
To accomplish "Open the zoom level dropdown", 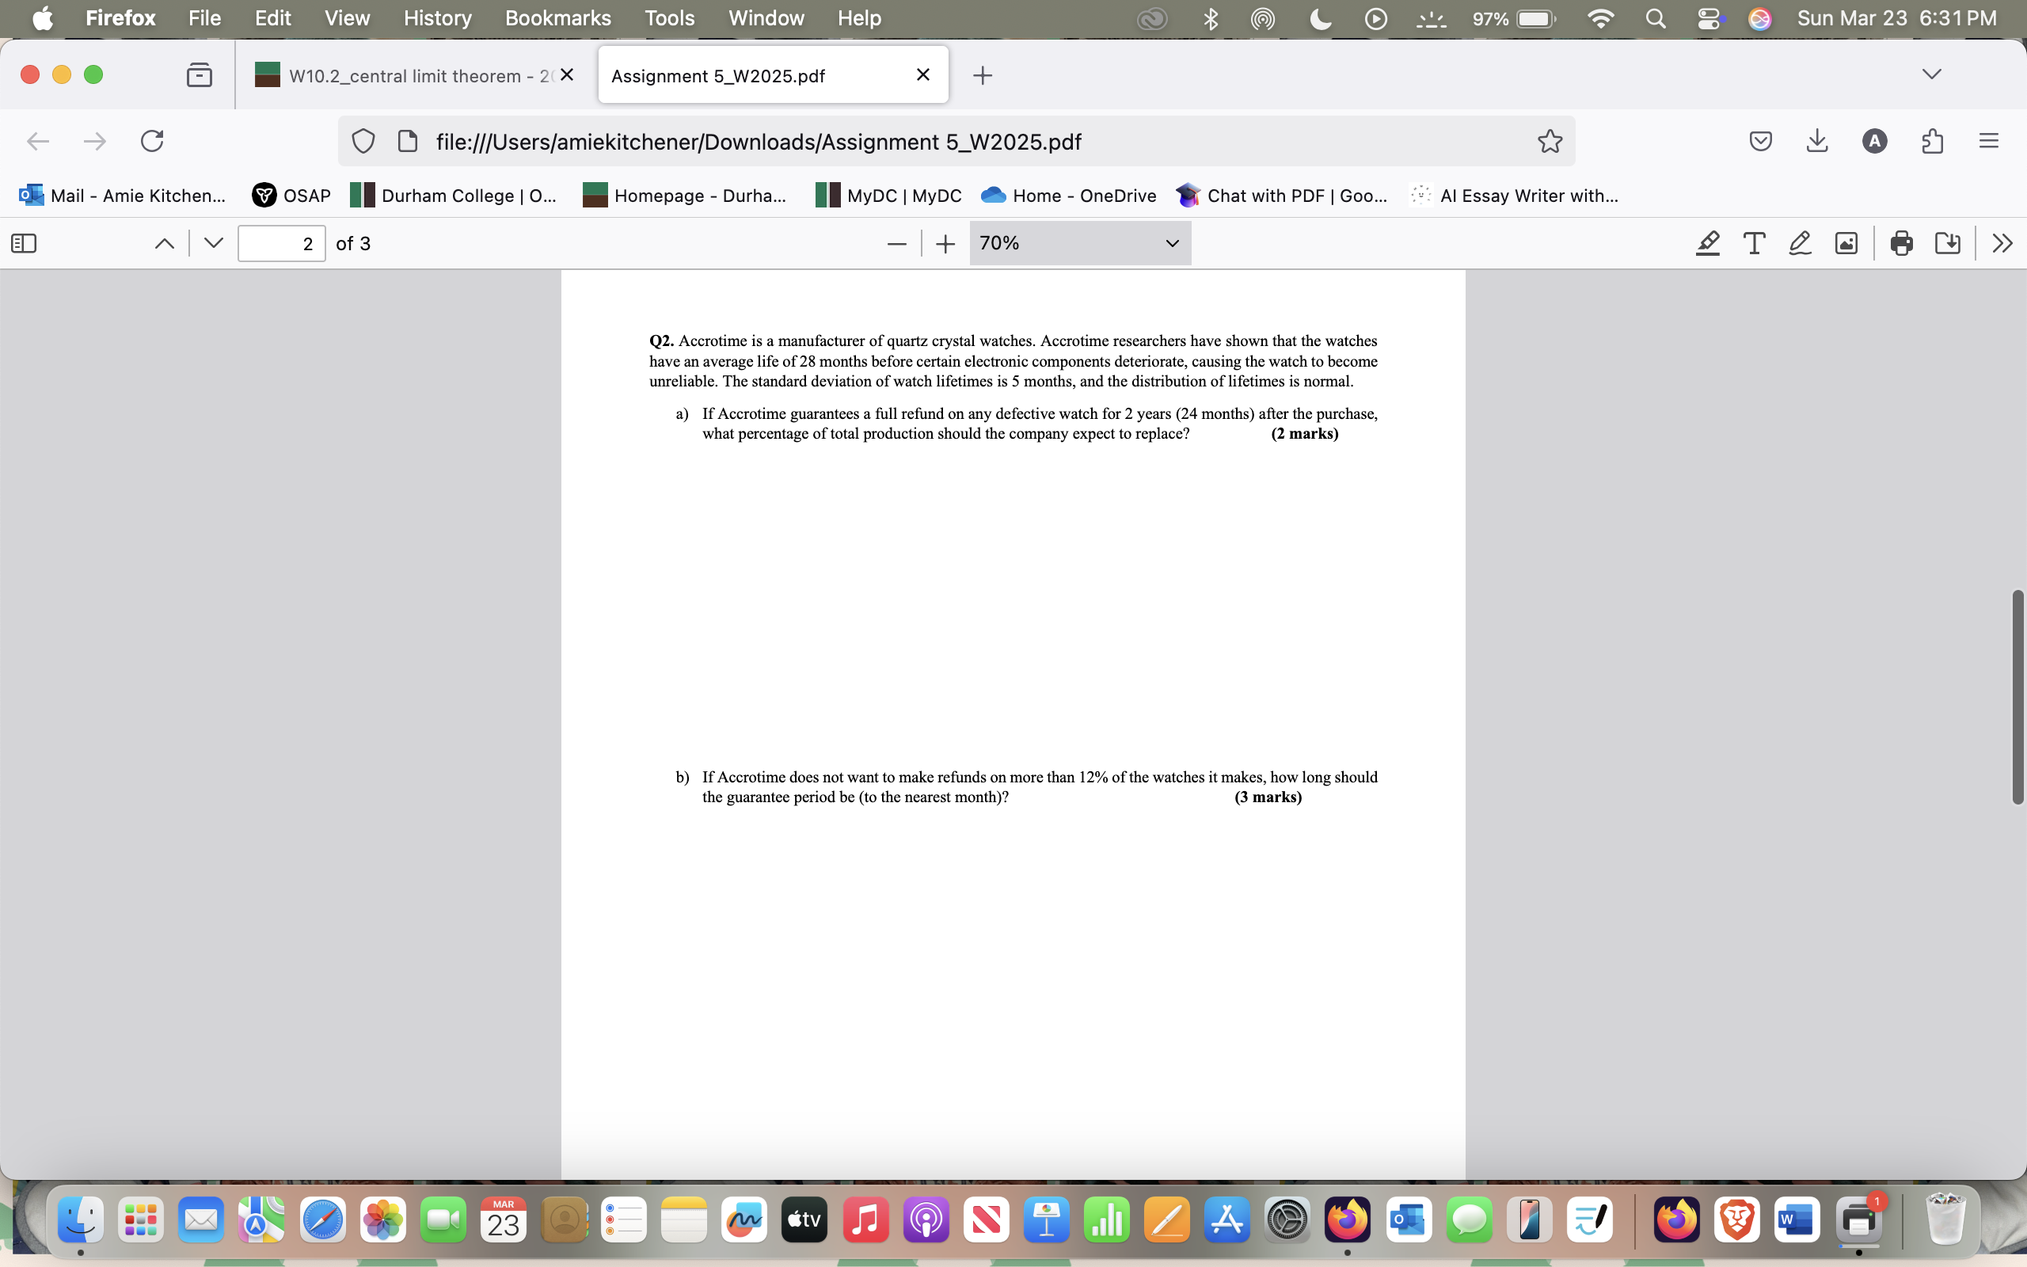I will 1079,243.
